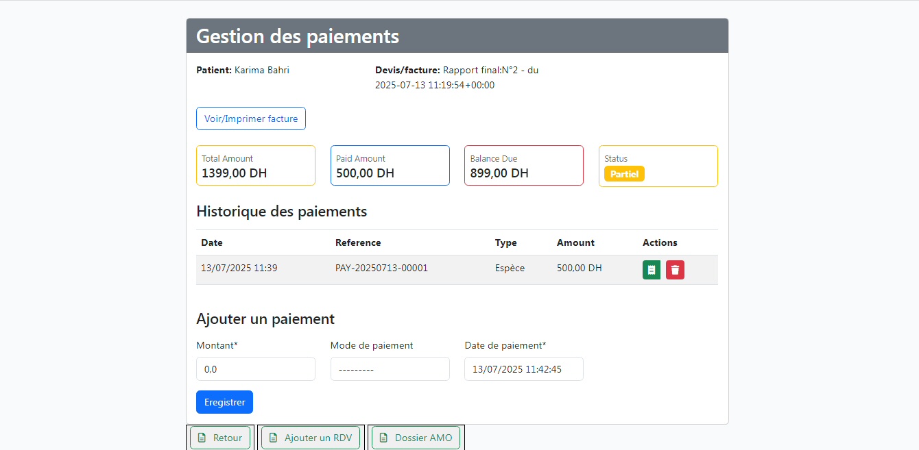Click the Gestion des paiements heading
This screenshot has width=919, height=450.
[x=298, y=36]
